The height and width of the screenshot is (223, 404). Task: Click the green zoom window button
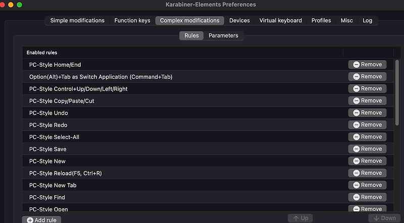[19, 5]
